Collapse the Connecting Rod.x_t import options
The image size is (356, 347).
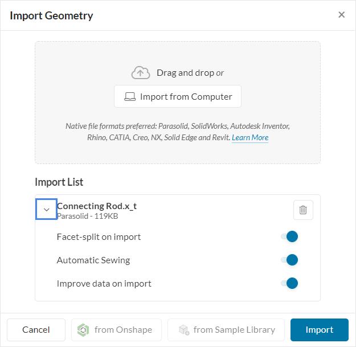[x=47, y=210]
